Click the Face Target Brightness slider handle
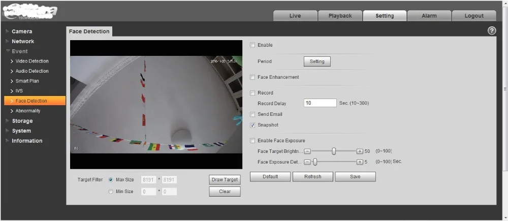 pyautogui.click(x=334, y=151)
